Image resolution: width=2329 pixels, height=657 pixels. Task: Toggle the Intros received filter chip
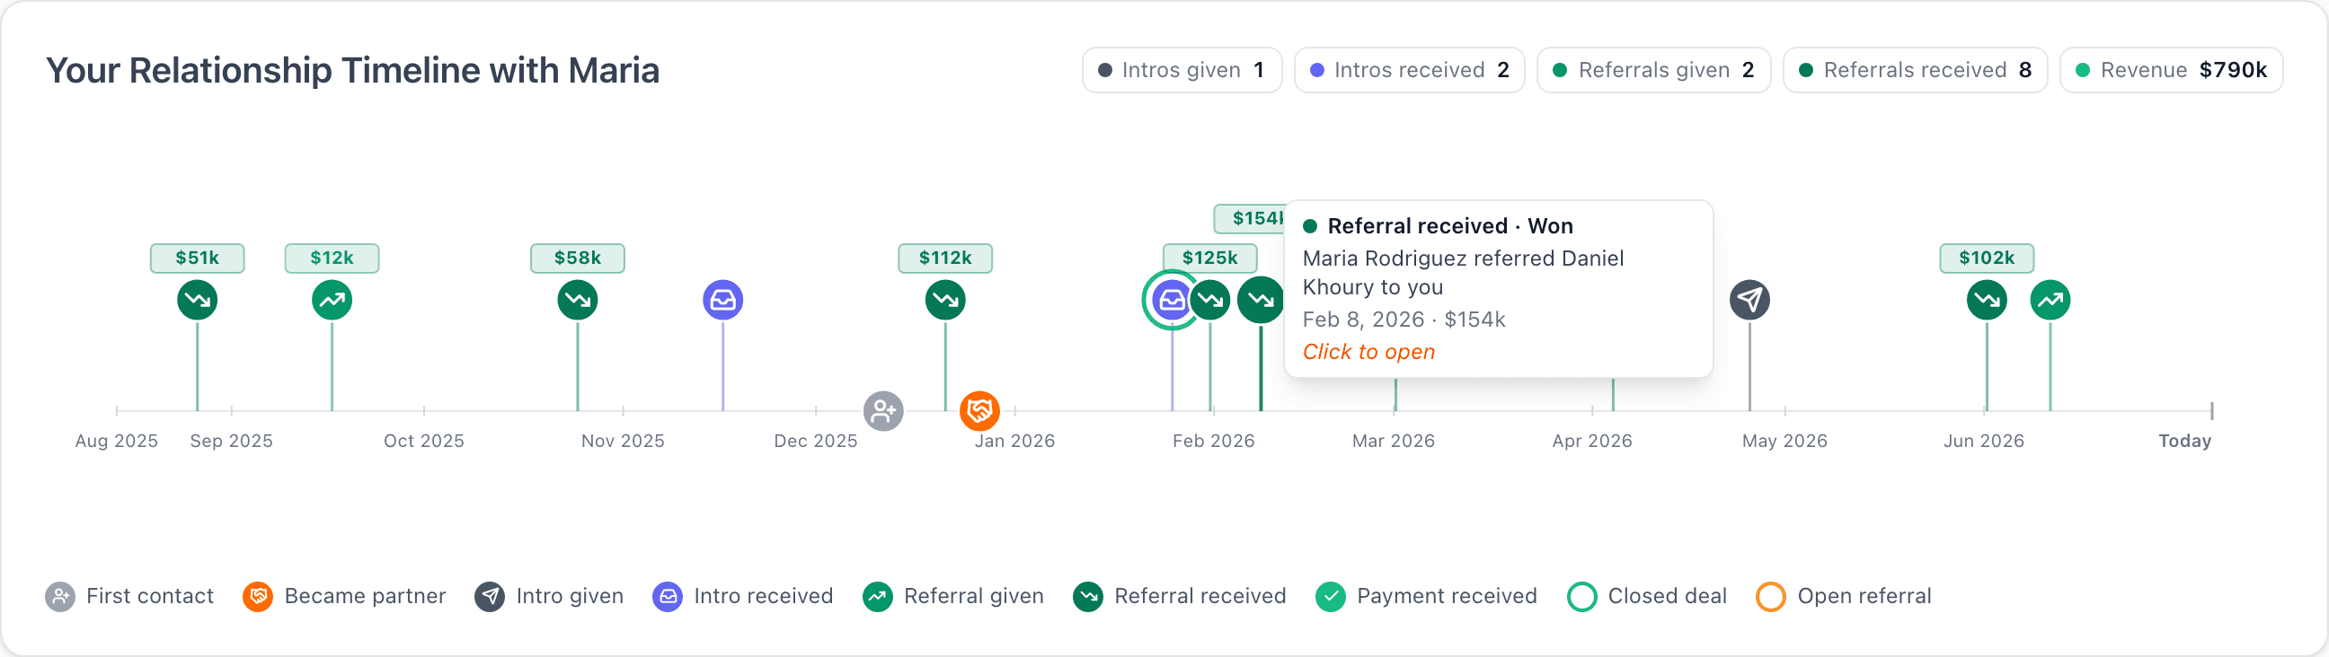(1410, 71)
